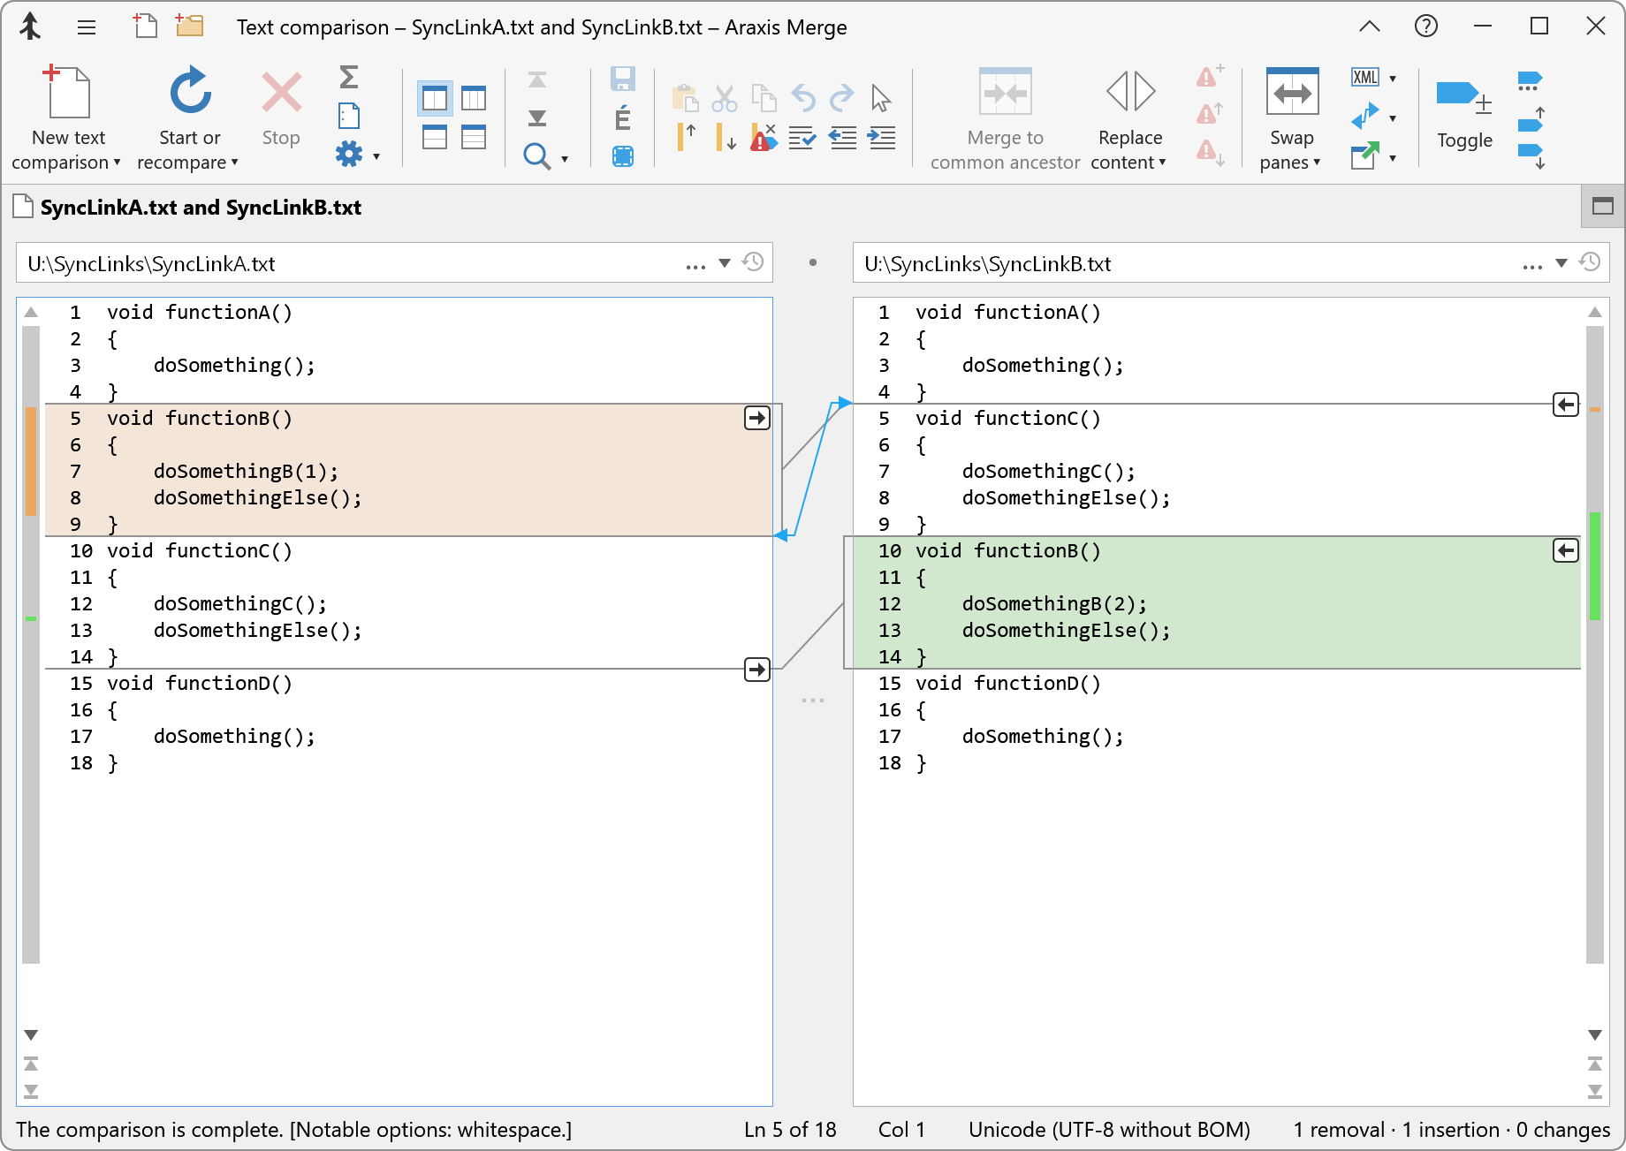Select the three-pane layout icon
Image resolution: width=1626 pixels, height=1151 pixels.
[475, 97]
